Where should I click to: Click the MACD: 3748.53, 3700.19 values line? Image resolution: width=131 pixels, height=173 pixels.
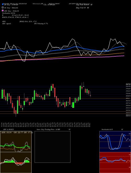(x=15, y=17)
